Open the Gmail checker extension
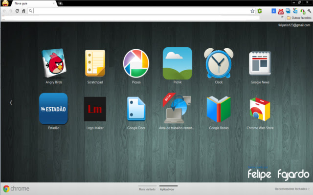 281,11
